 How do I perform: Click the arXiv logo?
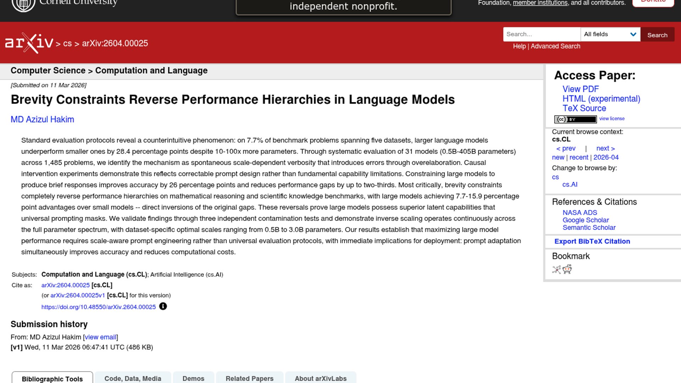(29, 43)
